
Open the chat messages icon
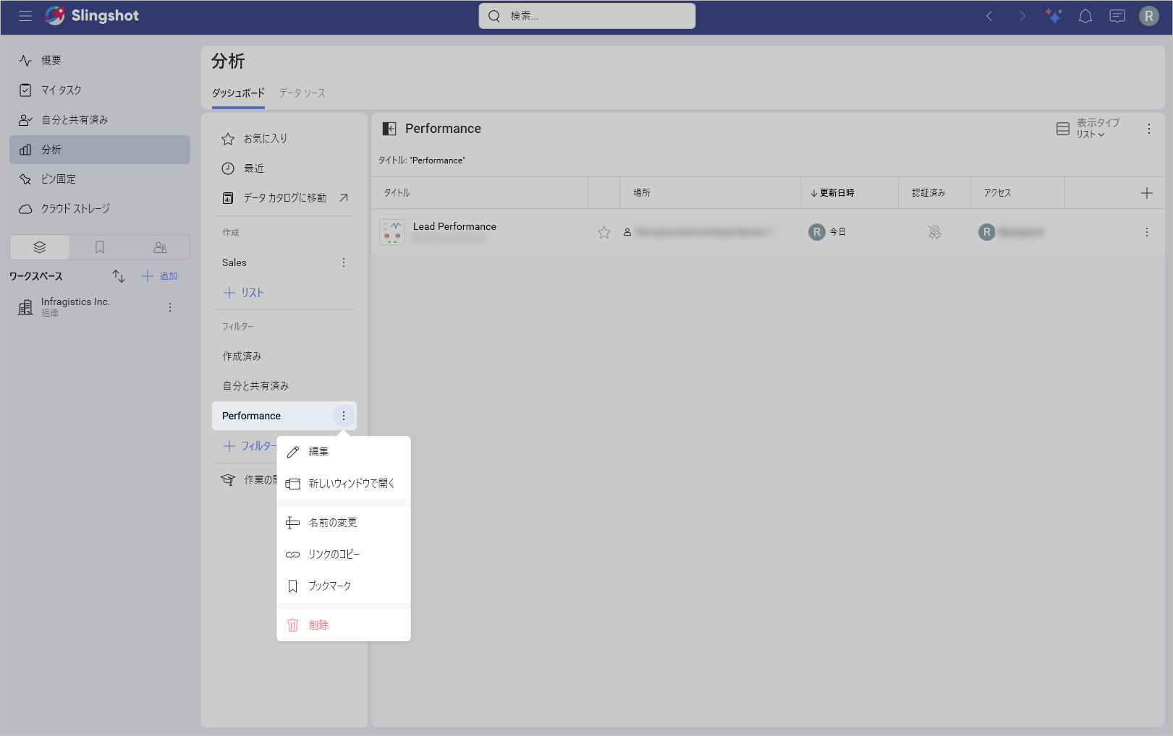(1117, 16)
